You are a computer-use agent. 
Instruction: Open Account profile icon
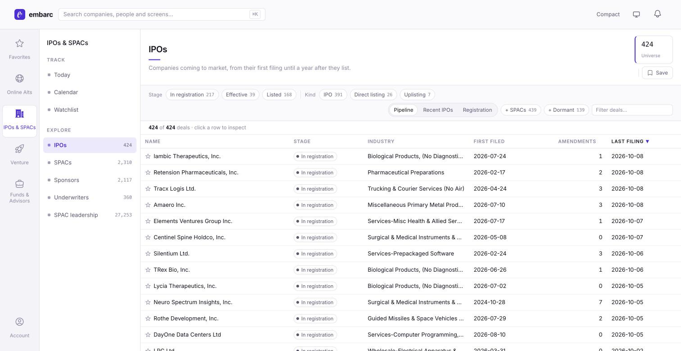[x=19, y=322]
